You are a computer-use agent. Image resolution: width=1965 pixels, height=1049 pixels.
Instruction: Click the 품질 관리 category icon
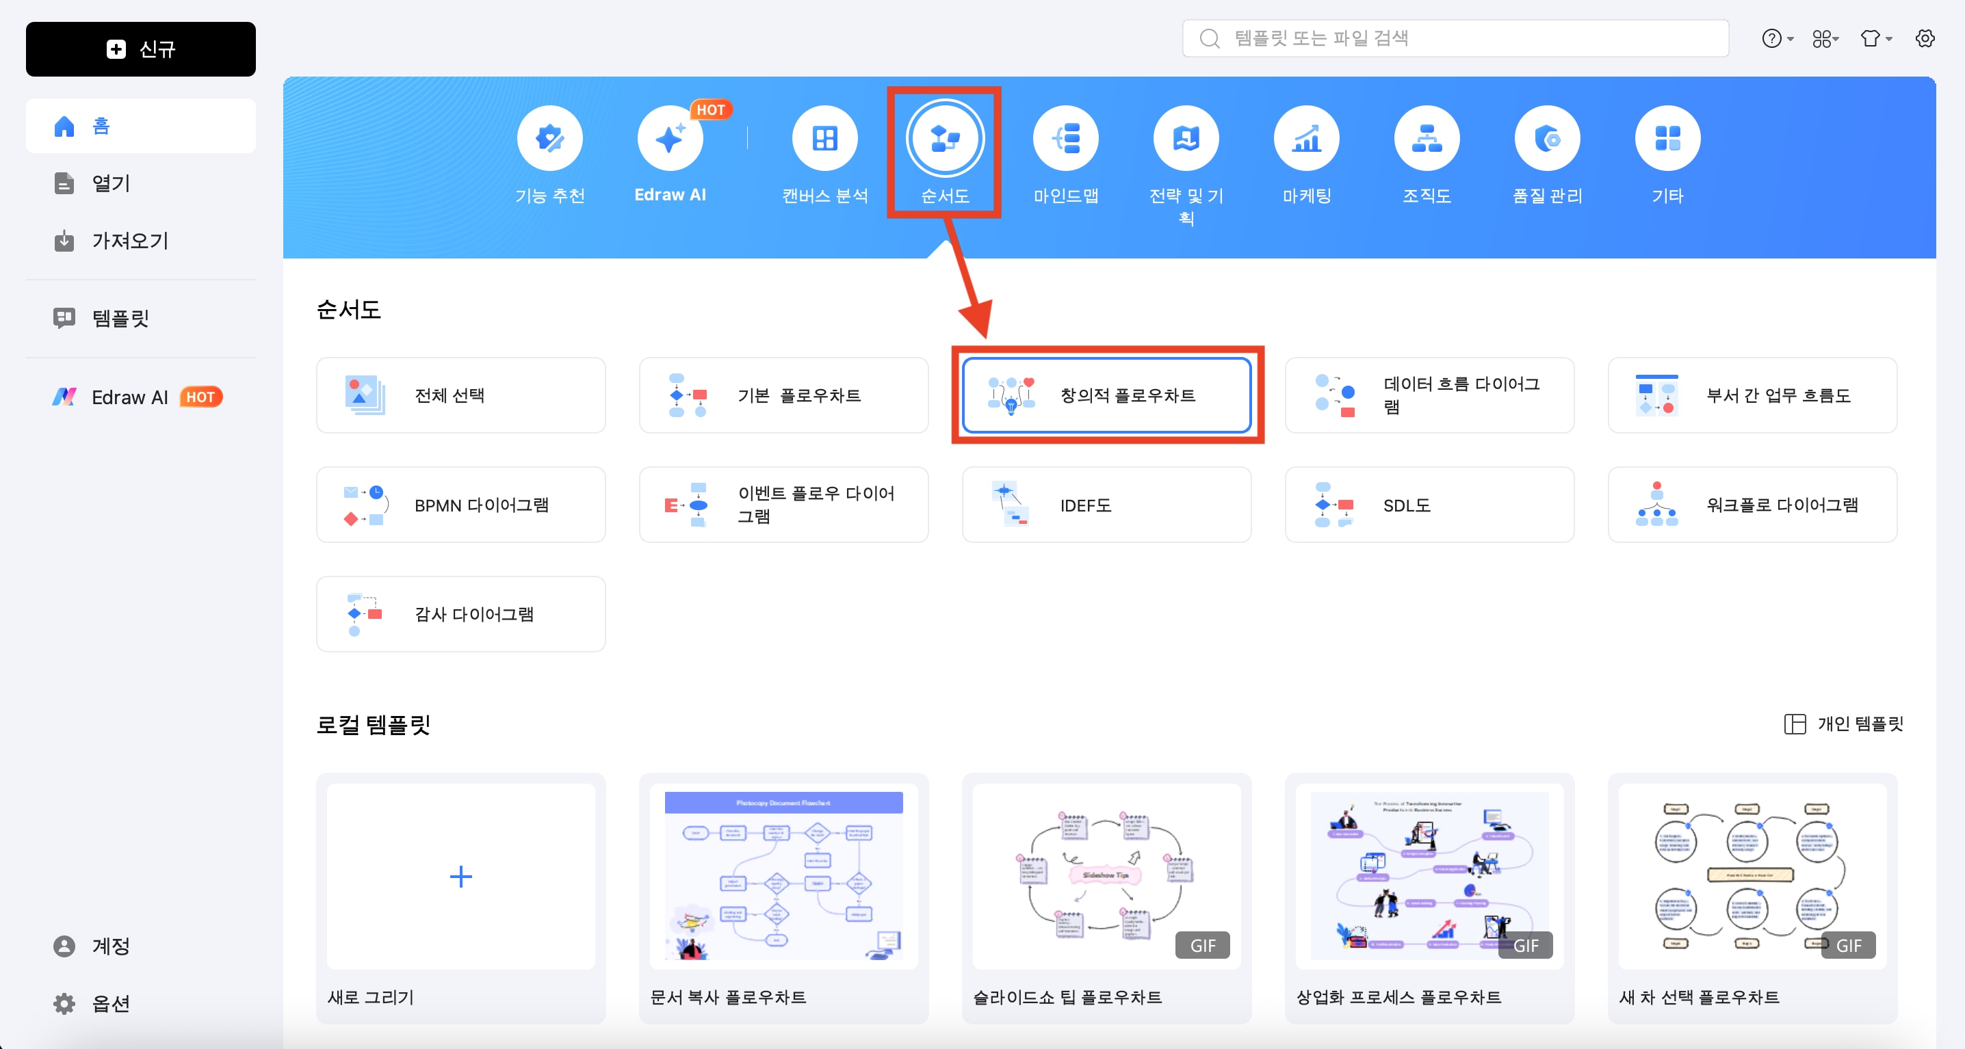coord(1547,137)
